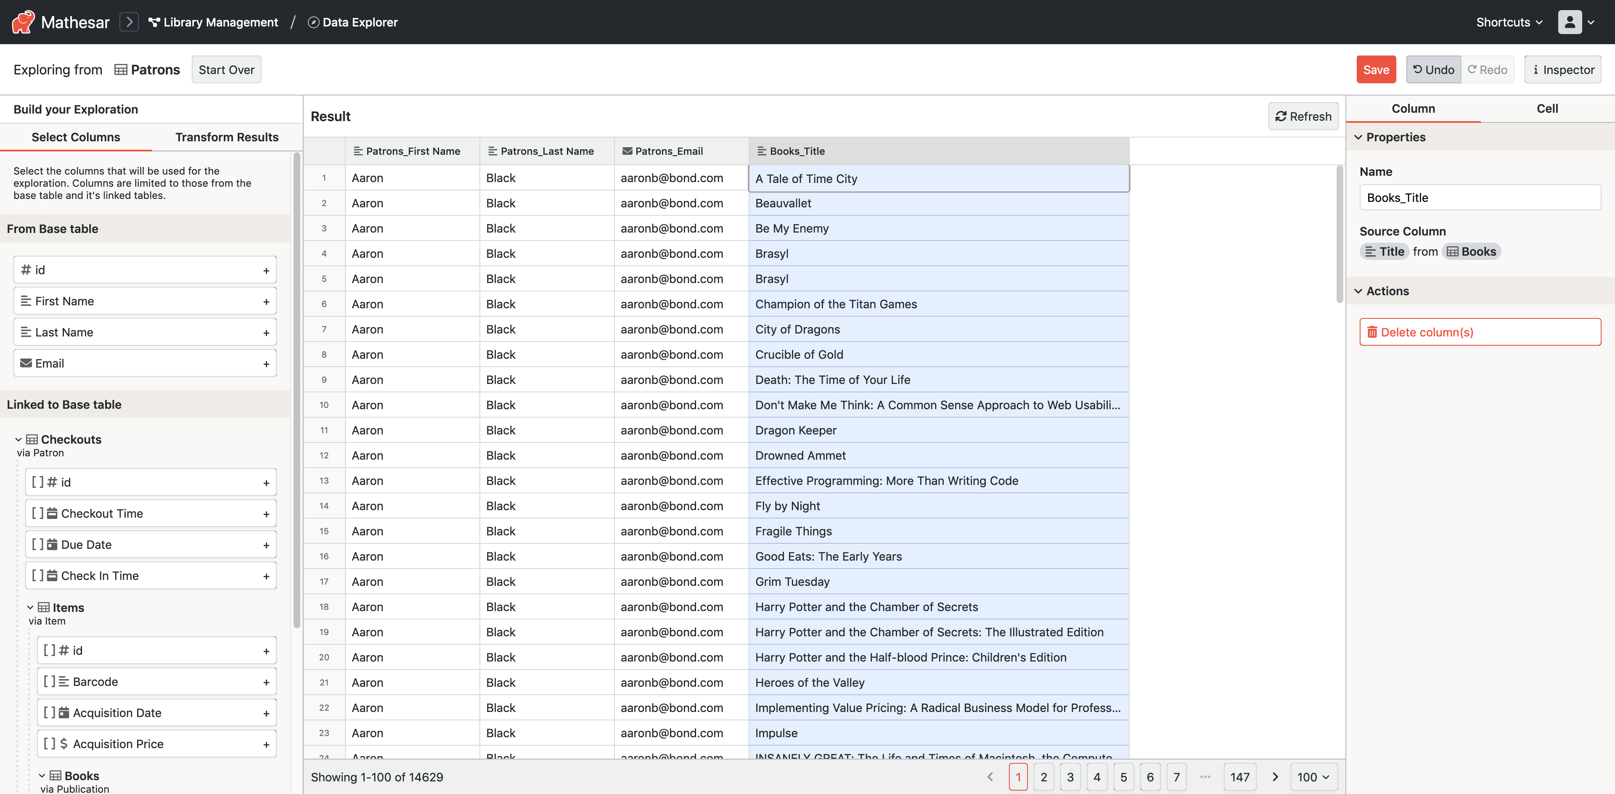Click the user profile avatar icon

(1569, 22)
